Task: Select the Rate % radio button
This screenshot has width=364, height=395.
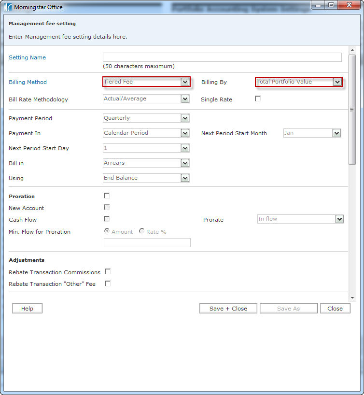Action: 142,231
